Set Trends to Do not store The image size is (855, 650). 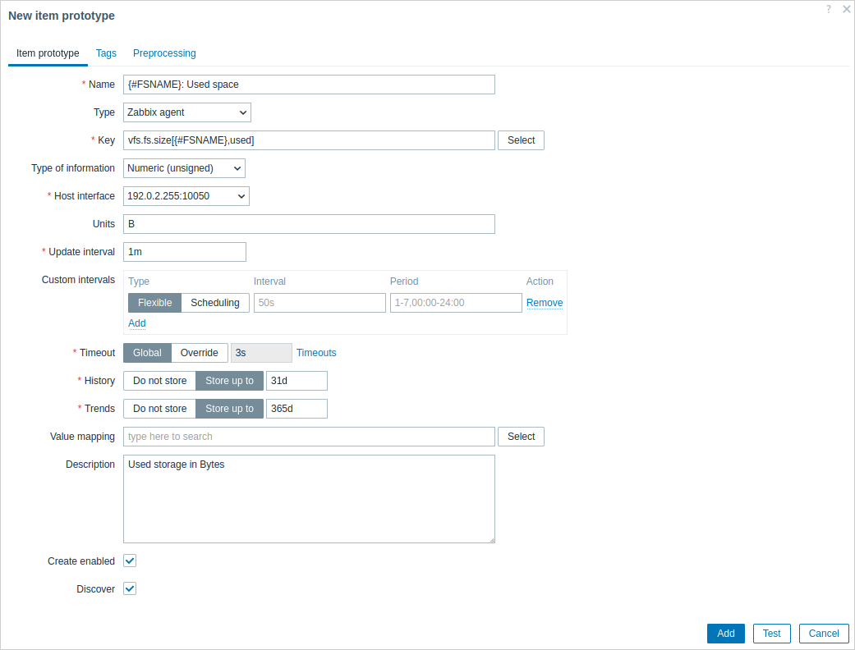coord(159,409)
